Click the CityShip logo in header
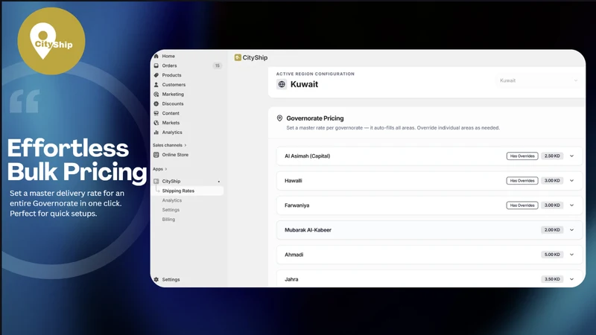This screenshot has width=596, height=335. (238, 57)
